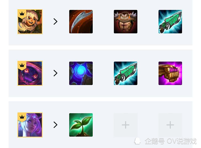201x148 pixels.
Task: Expand the first row's chevron arrow
Action: (55, 22)
